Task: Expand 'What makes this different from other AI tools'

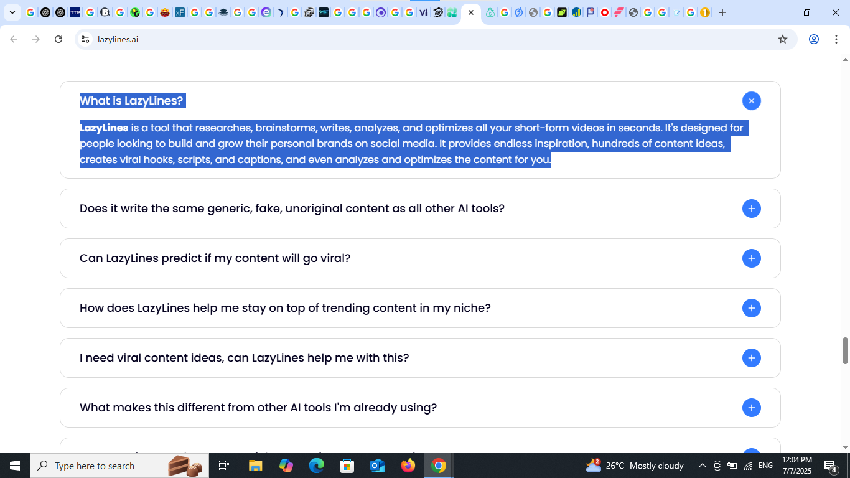Action: [x=751, y=408]
